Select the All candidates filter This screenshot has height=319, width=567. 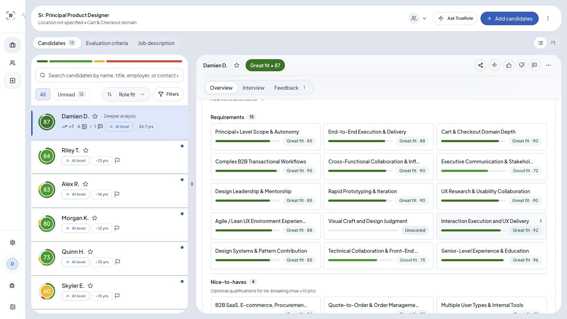(43, 94)
